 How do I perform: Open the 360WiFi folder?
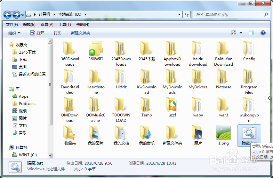96,51
